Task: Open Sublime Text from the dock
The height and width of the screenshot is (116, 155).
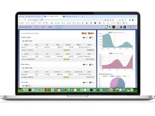Action: click(49, 90)
